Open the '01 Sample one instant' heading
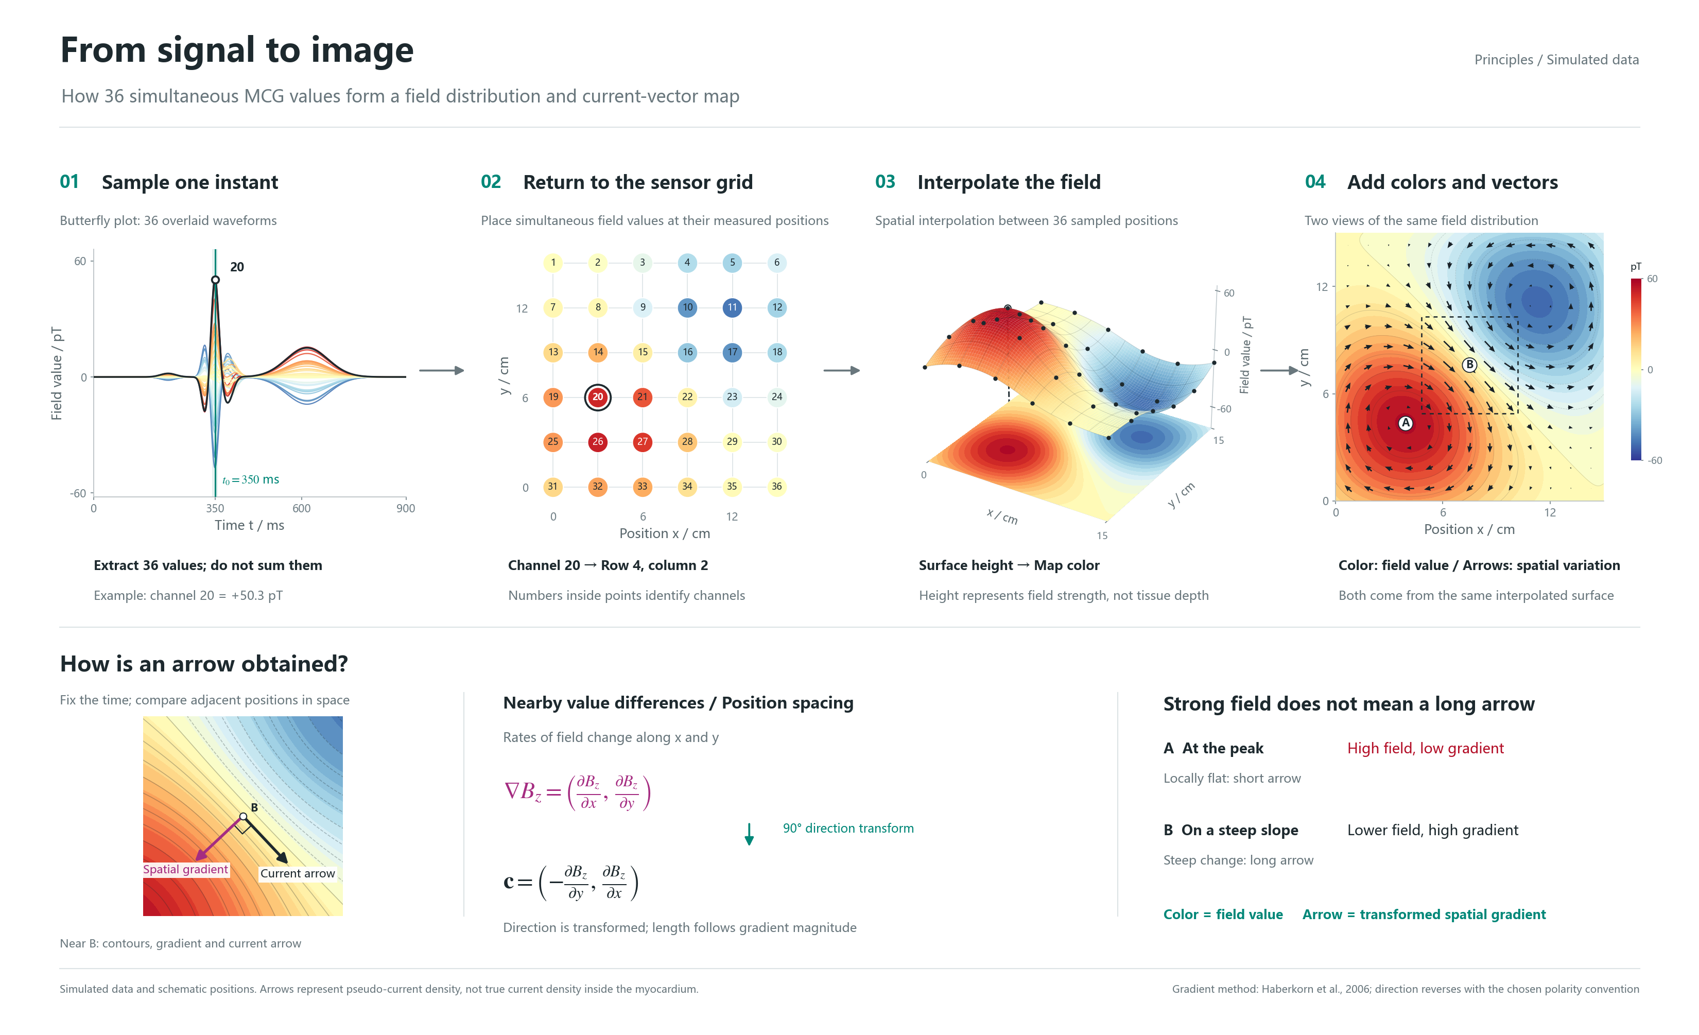1699x1035 pixels. pos(169,182)
